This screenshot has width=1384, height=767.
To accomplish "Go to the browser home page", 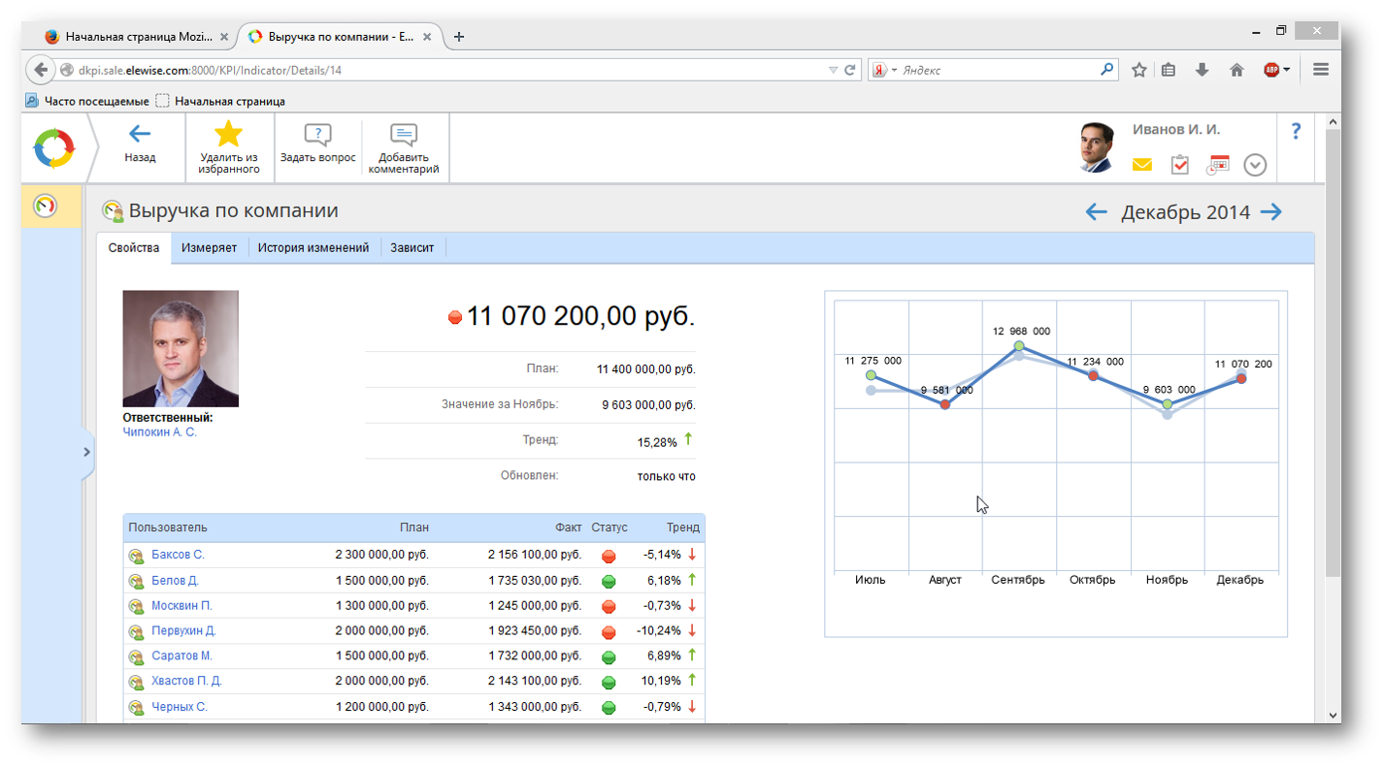I will pyautogui.click(x=1236, y=70).
